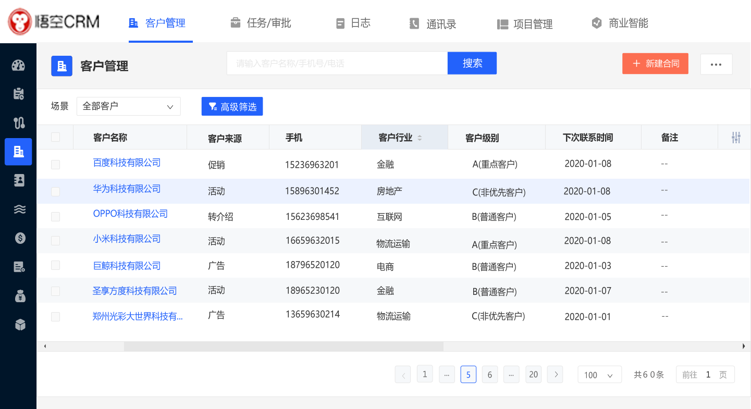Open 百度科技有限公司 customer link

click(x=127, y=163)
